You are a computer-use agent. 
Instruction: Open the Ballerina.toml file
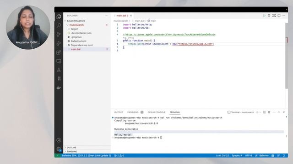click(x=78, y=41)
